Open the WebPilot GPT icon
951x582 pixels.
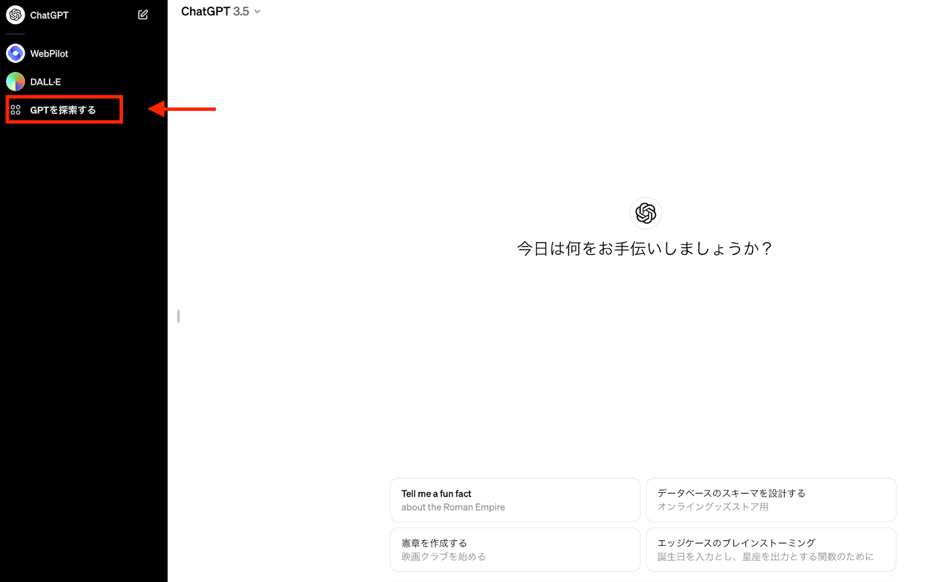pyautogui.click(x=15, y=54)
